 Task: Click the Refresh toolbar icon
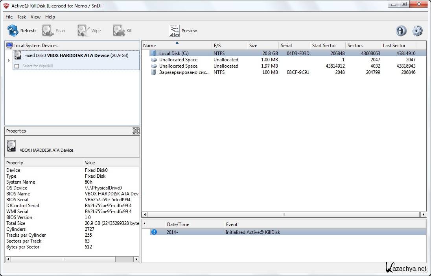coord(13,31)
